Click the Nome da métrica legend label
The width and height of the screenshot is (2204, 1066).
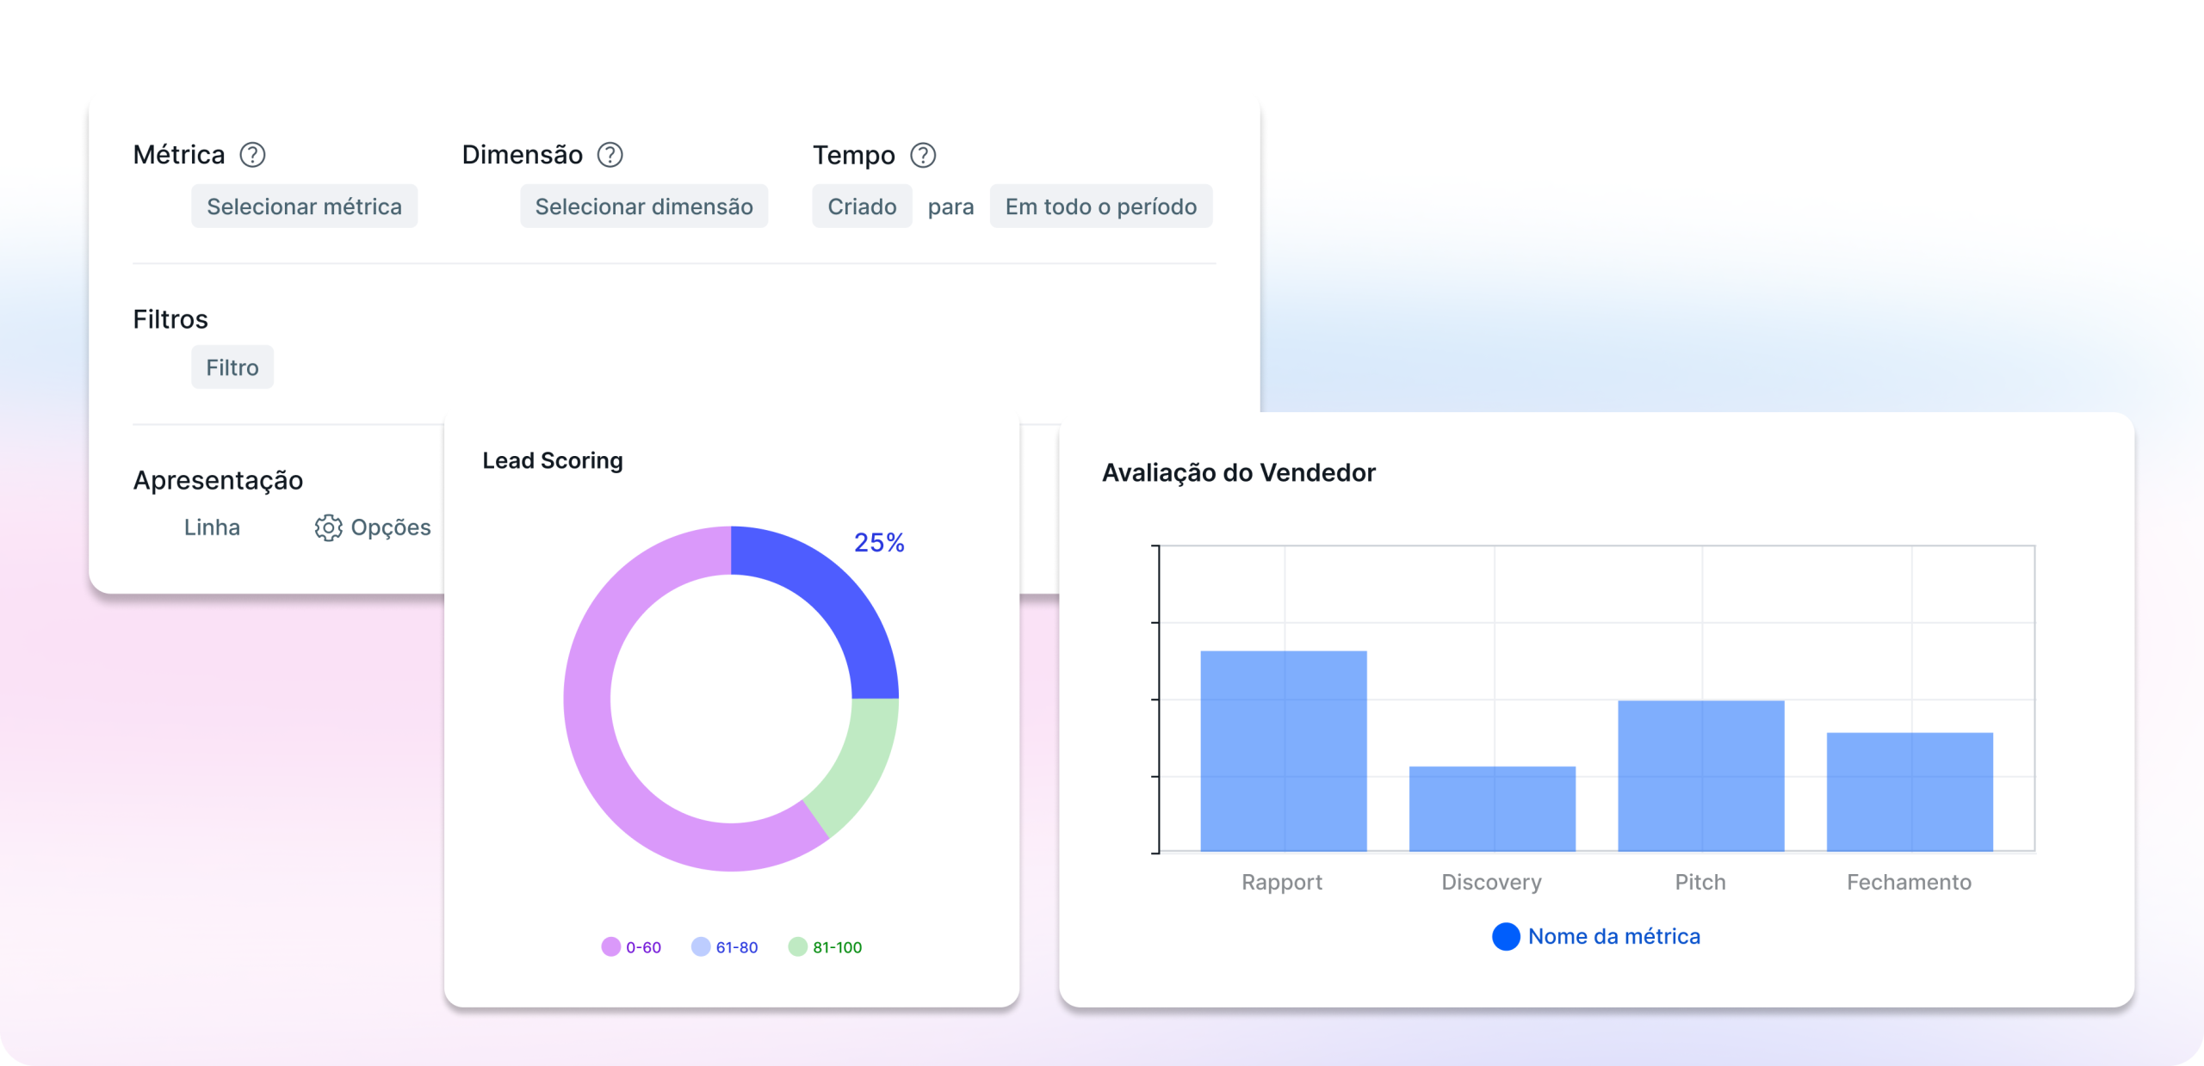tap(1614, 936)
